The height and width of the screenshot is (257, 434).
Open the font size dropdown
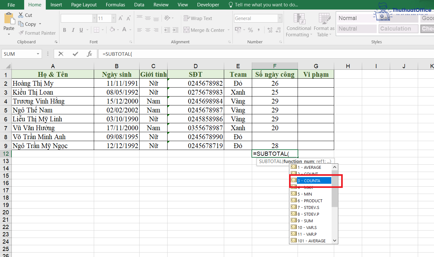[x=114, y=18]
